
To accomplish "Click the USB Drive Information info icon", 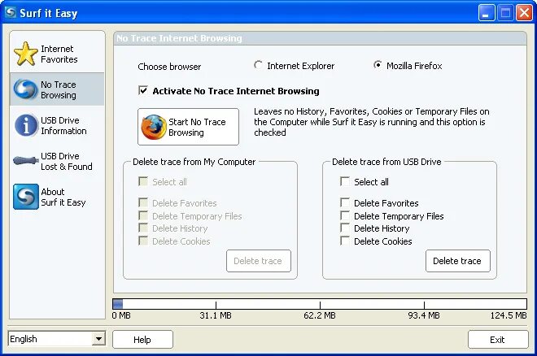I will coord(26,125).
